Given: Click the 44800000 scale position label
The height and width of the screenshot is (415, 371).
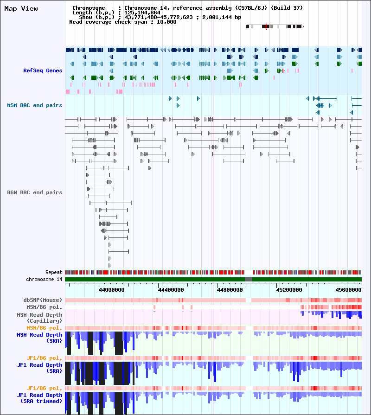Looking at the screenshot, I should tap(230, 290).
